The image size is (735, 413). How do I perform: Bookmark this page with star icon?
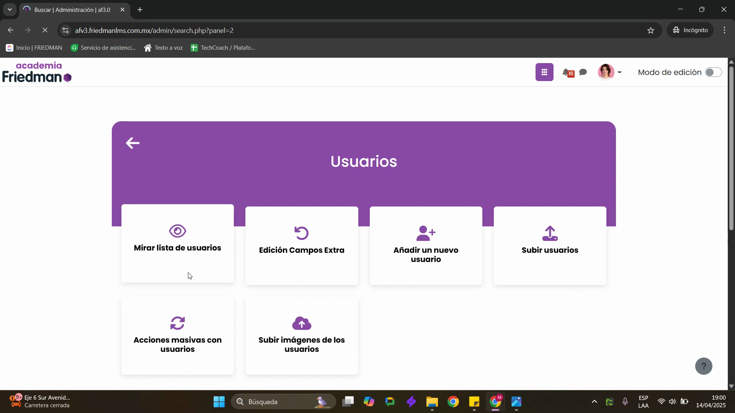(651, 30)
